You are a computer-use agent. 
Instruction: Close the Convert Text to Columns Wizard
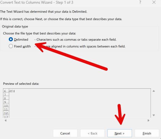pyautogui.click(x=154, y=2)
